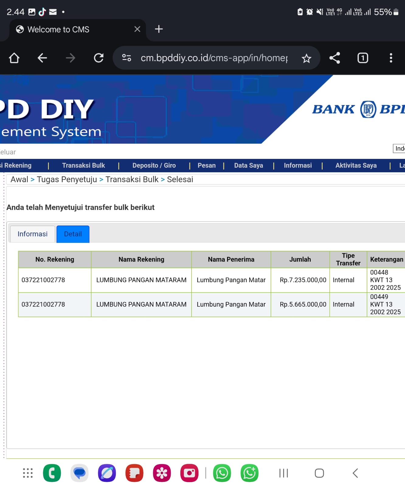Click the Nama Rekening column header
The width and height of the screenshot is (405, 487).
141,259
